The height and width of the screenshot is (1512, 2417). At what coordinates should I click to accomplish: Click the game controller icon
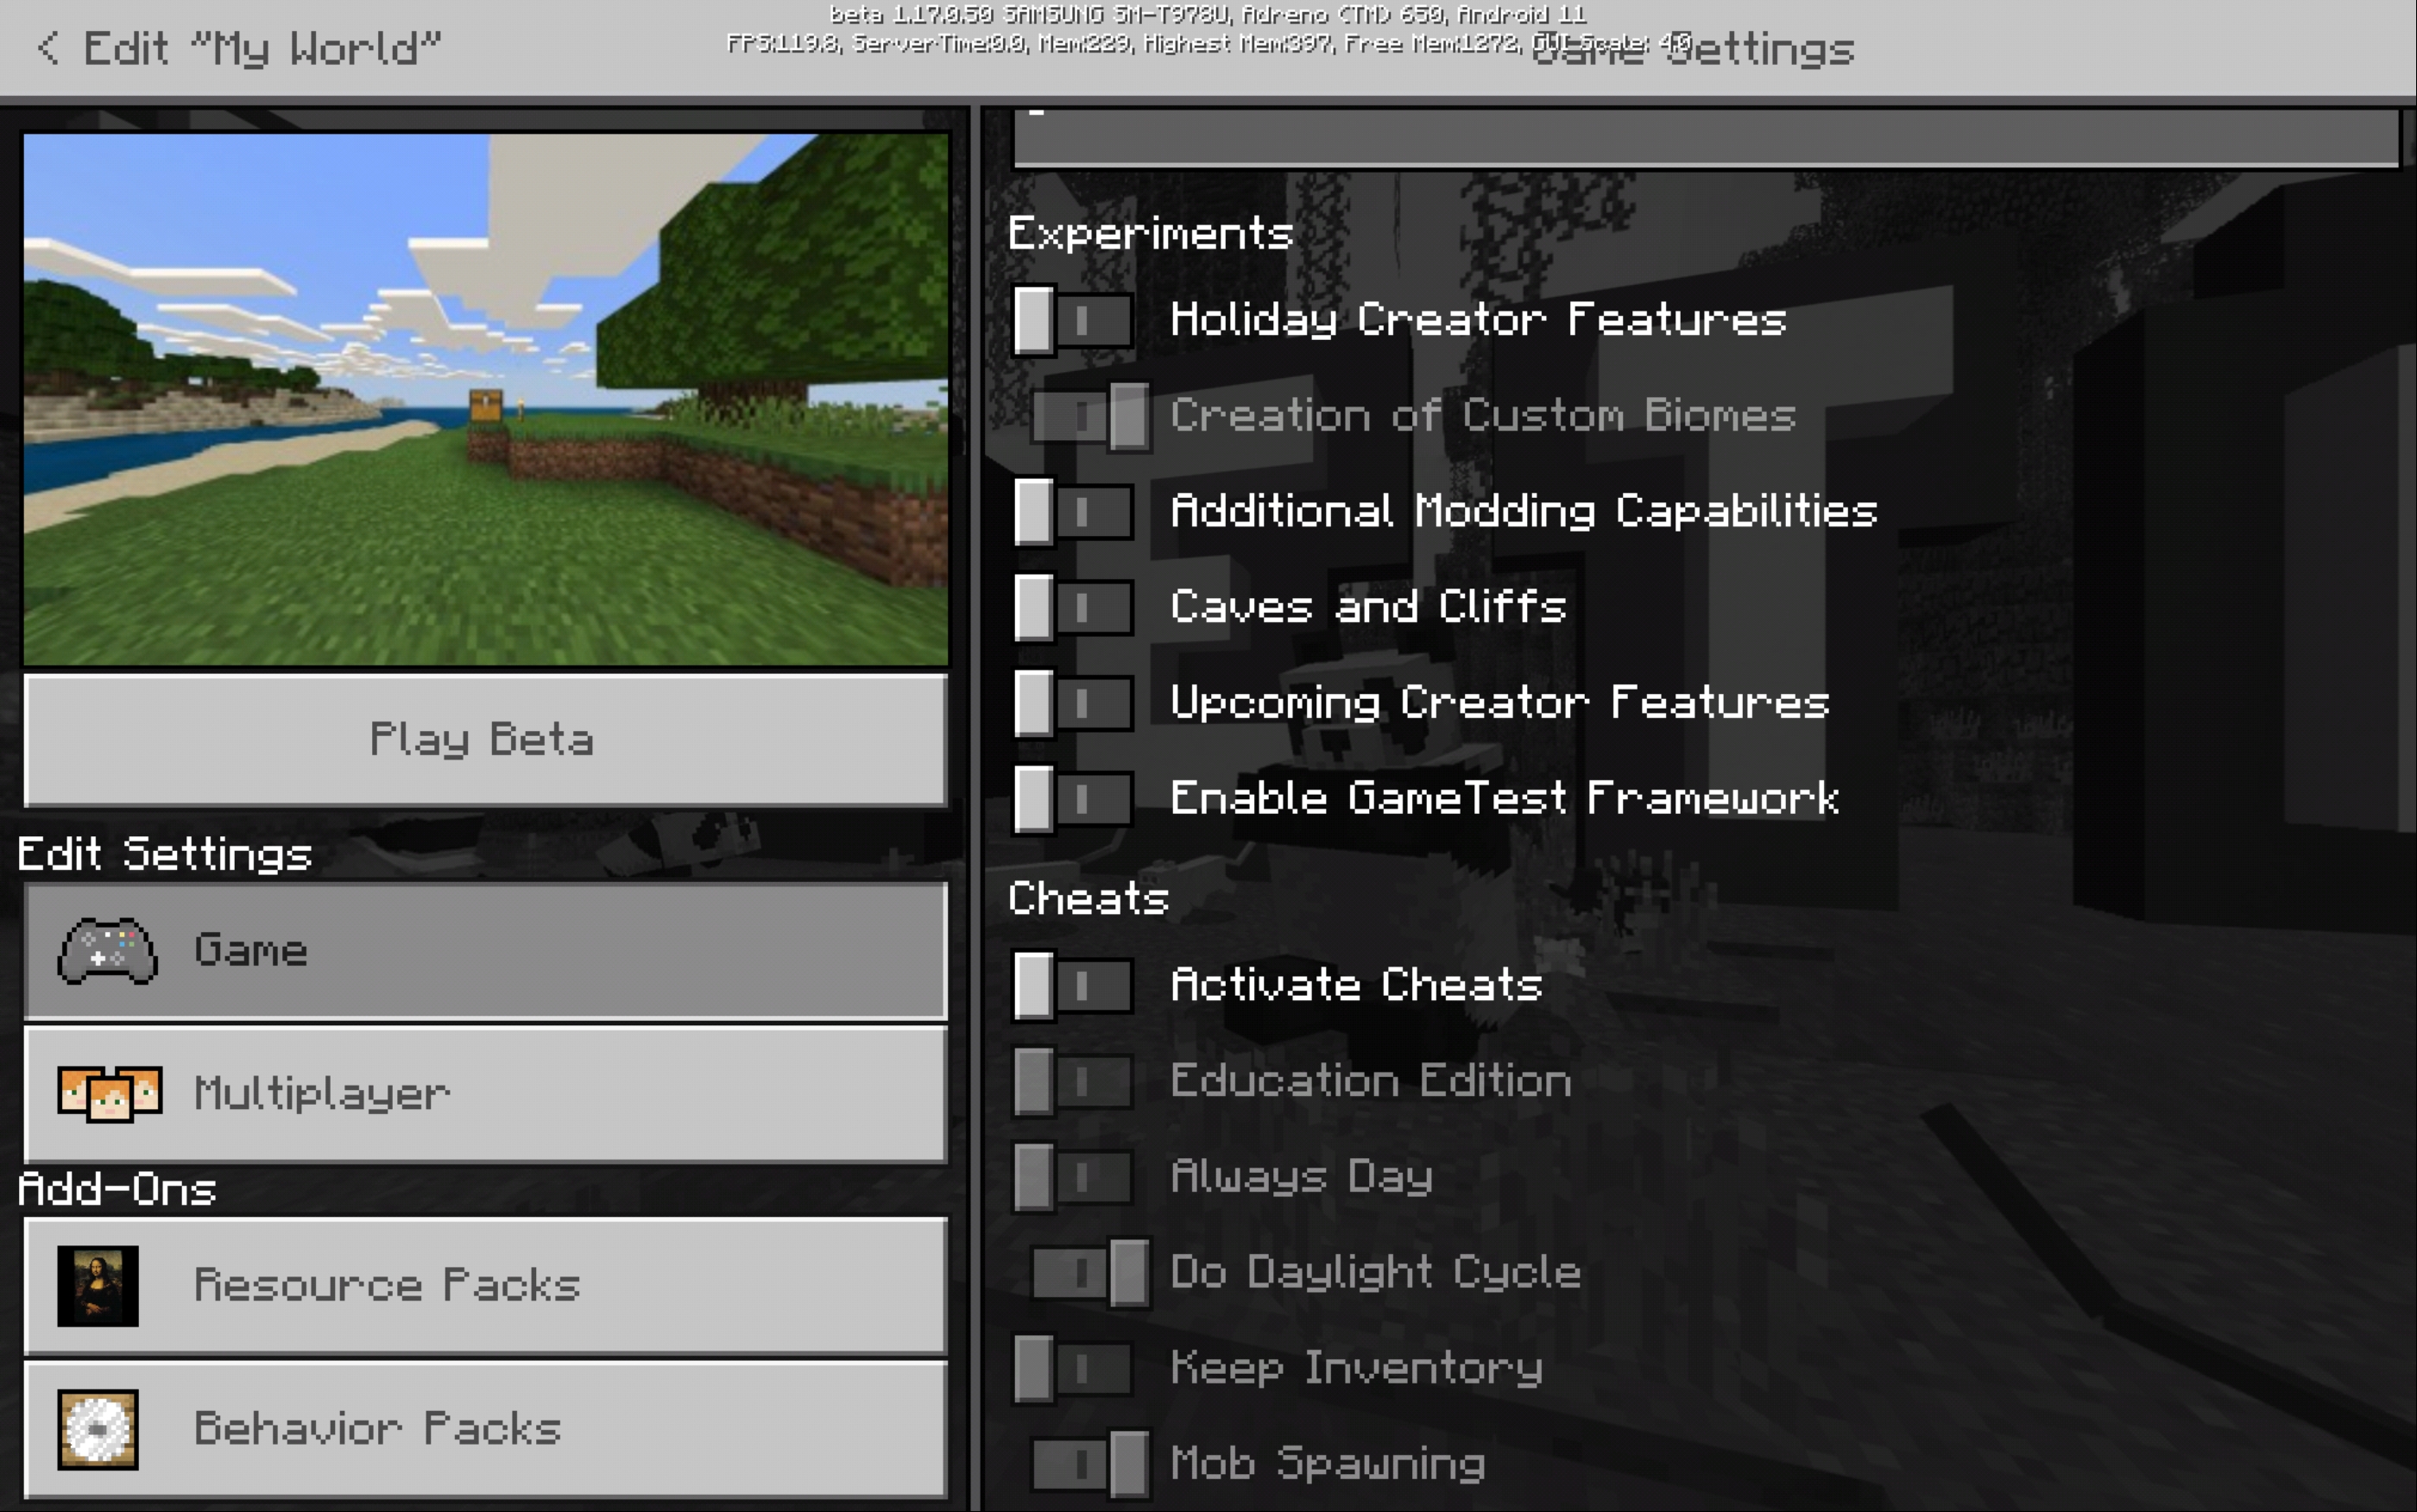point(107,951)
